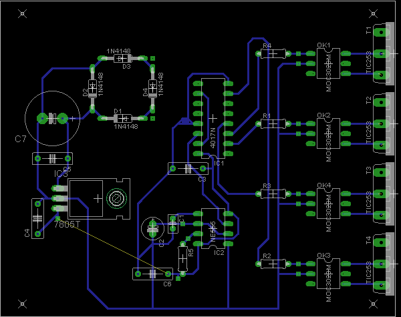Viewport: 401px width, 317px height.
Task: Select diode D1 at bottom of bridge
Action: (x=123, y=118)
